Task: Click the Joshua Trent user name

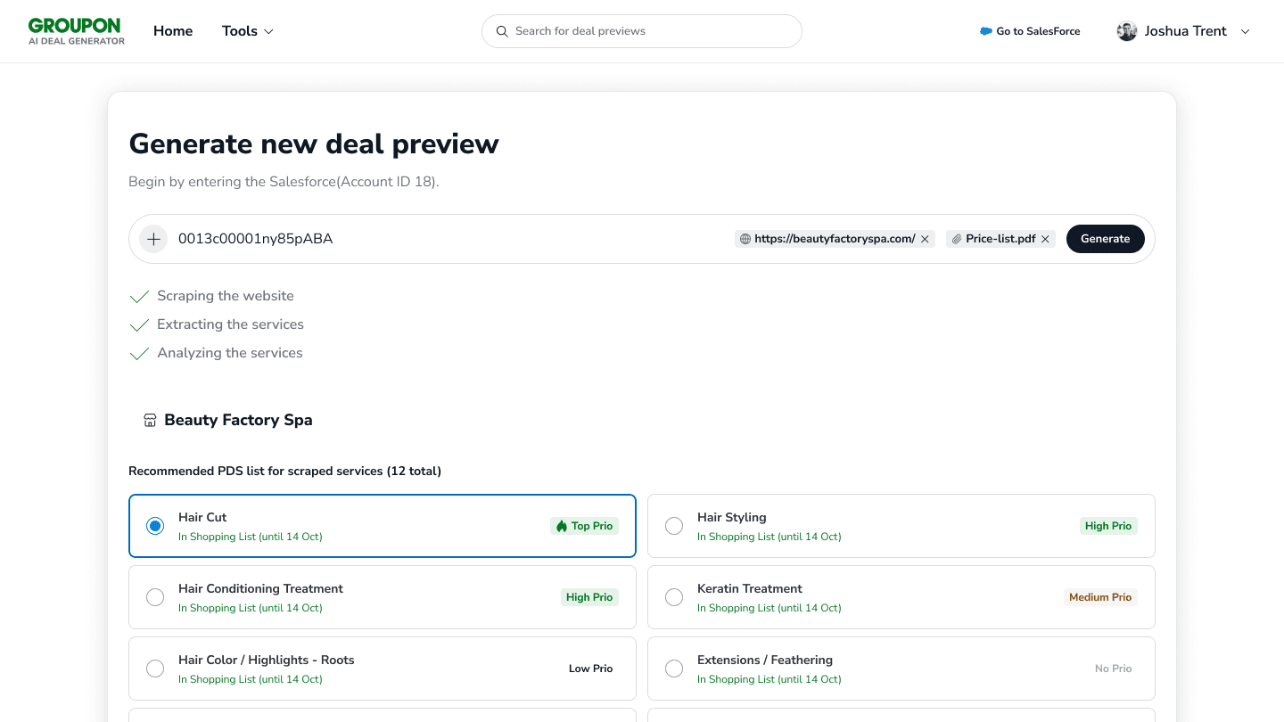Action: pos(1186,31)
